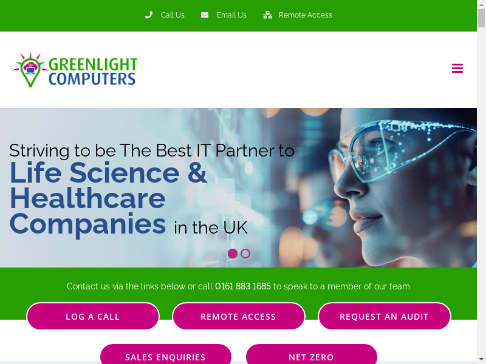Screen dimensions: 486x364
Task: Switch to the second slide dot
Action: (245, 254)
